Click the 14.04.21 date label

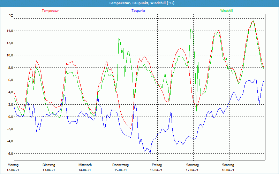point(85,170)
